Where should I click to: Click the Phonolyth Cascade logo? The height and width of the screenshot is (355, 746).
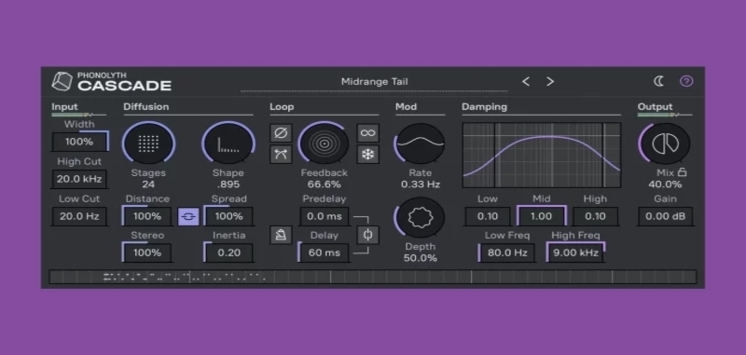pyautogui.click(x=112, y=81)
